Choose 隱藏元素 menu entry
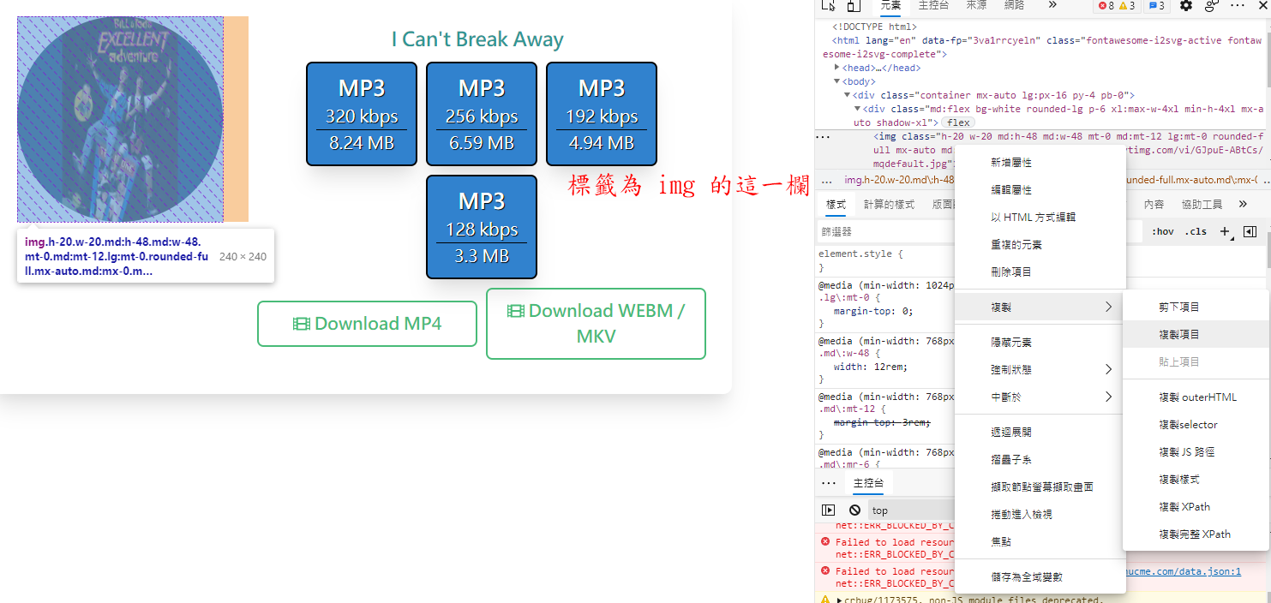Image resolution: width=1271 pixels, height=603 pixels. click(x=1039, y=342)
